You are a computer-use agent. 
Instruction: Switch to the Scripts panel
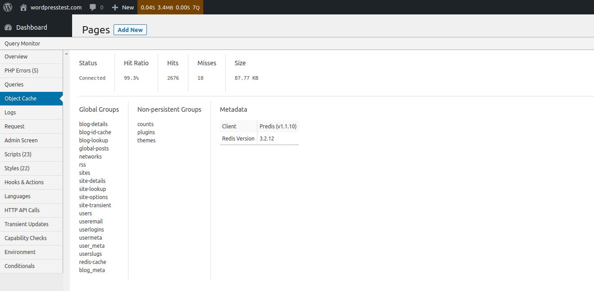tap(18, 154)
